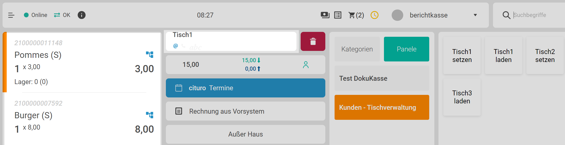Switch to the Panele tab

coord(406,49)
